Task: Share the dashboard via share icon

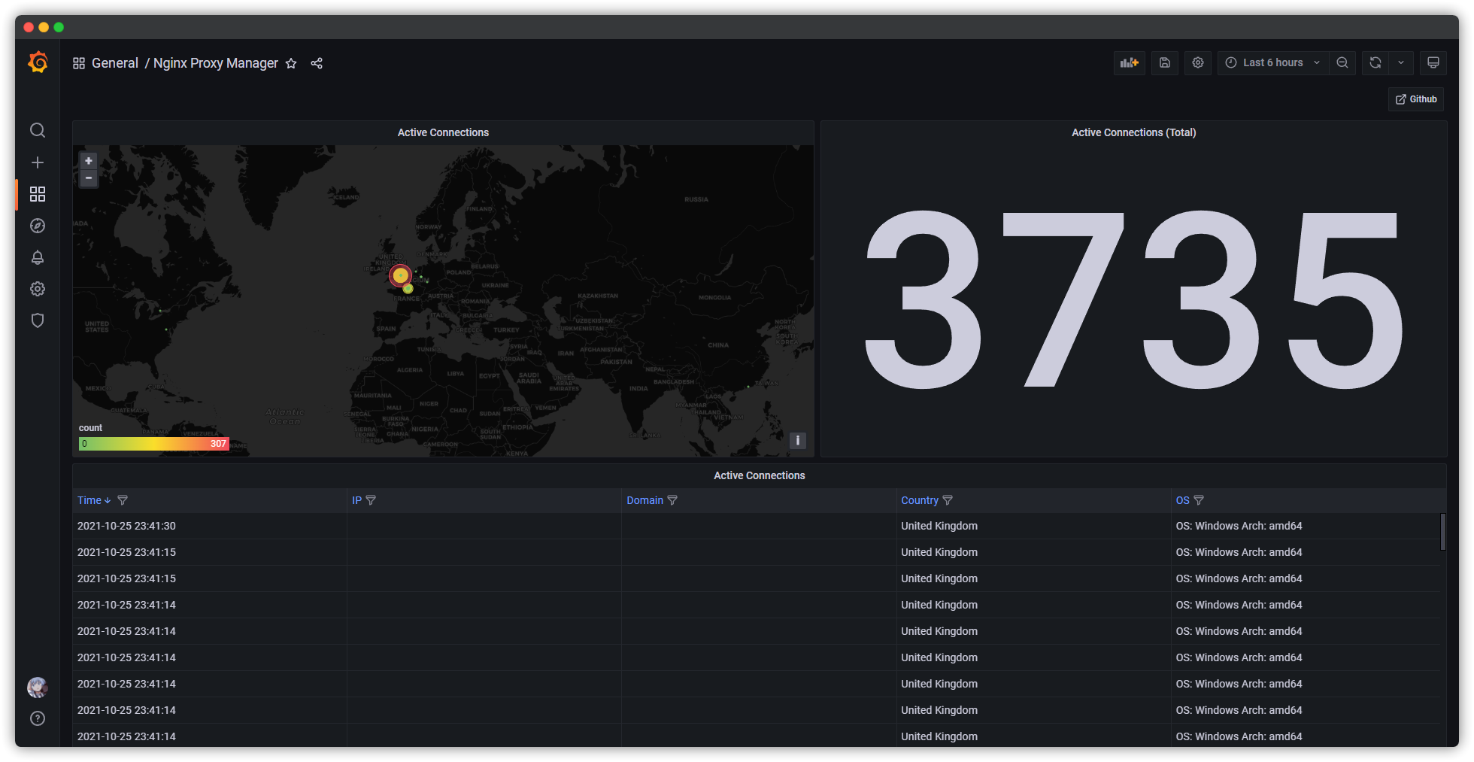Action: [x=317, y=63]
